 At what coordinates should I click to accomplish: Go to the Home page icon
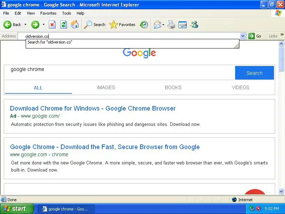pyautogui.click(x=75, y=25)
